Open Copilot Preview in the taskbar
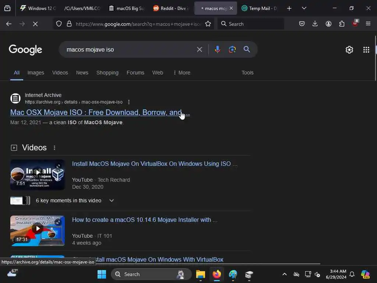 tap(366, 274)
